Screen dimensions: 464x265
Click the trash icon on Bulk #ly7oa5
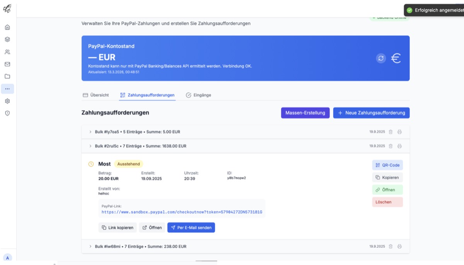coord(391,132)
